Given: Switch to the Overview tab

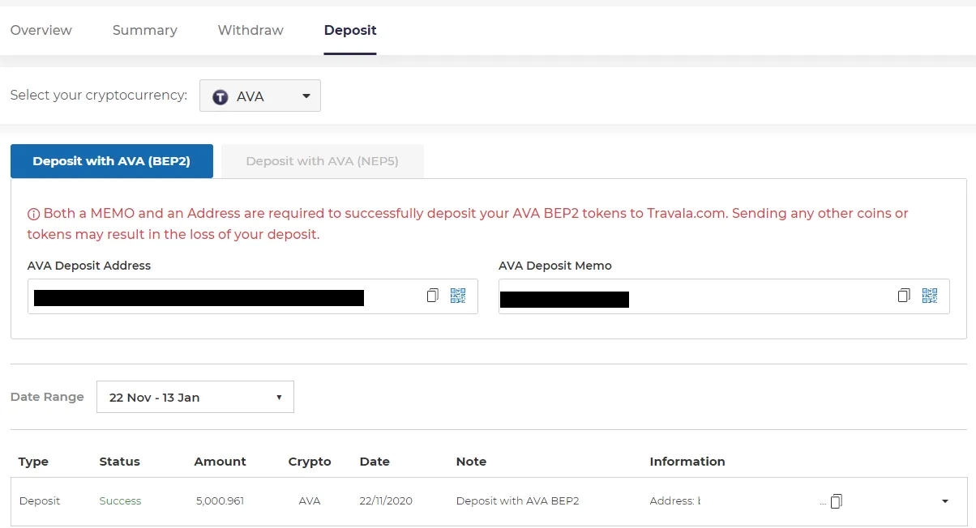Looking at the screenshot, I should point(41,30).
